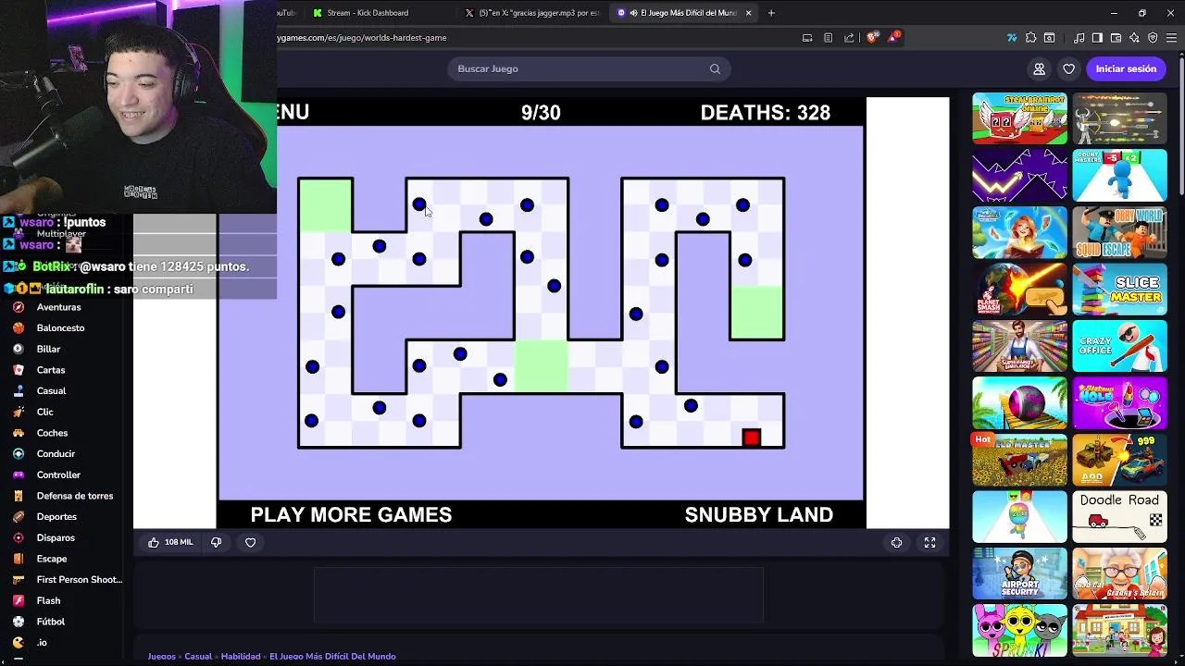1185x666 pixels.
Task: Open the Cartas category
Action: click(51, 370)
